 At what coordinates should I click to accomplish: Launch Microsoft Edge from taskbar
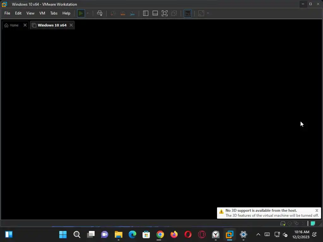(x=132, y=234)
